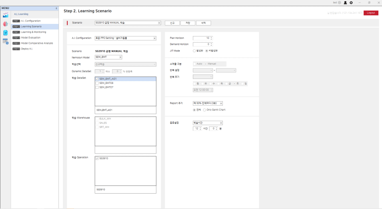Open Step 4 Model Evaluation
Viewport: 382px width, 209px height.
point(31,37)
